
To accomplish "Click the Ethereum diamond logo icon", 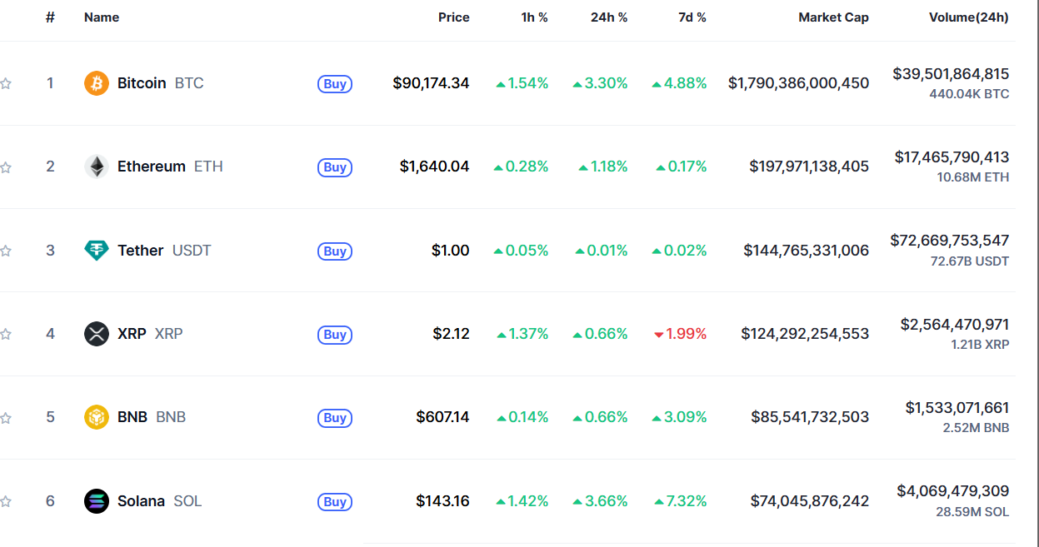I will coord(97,167).
